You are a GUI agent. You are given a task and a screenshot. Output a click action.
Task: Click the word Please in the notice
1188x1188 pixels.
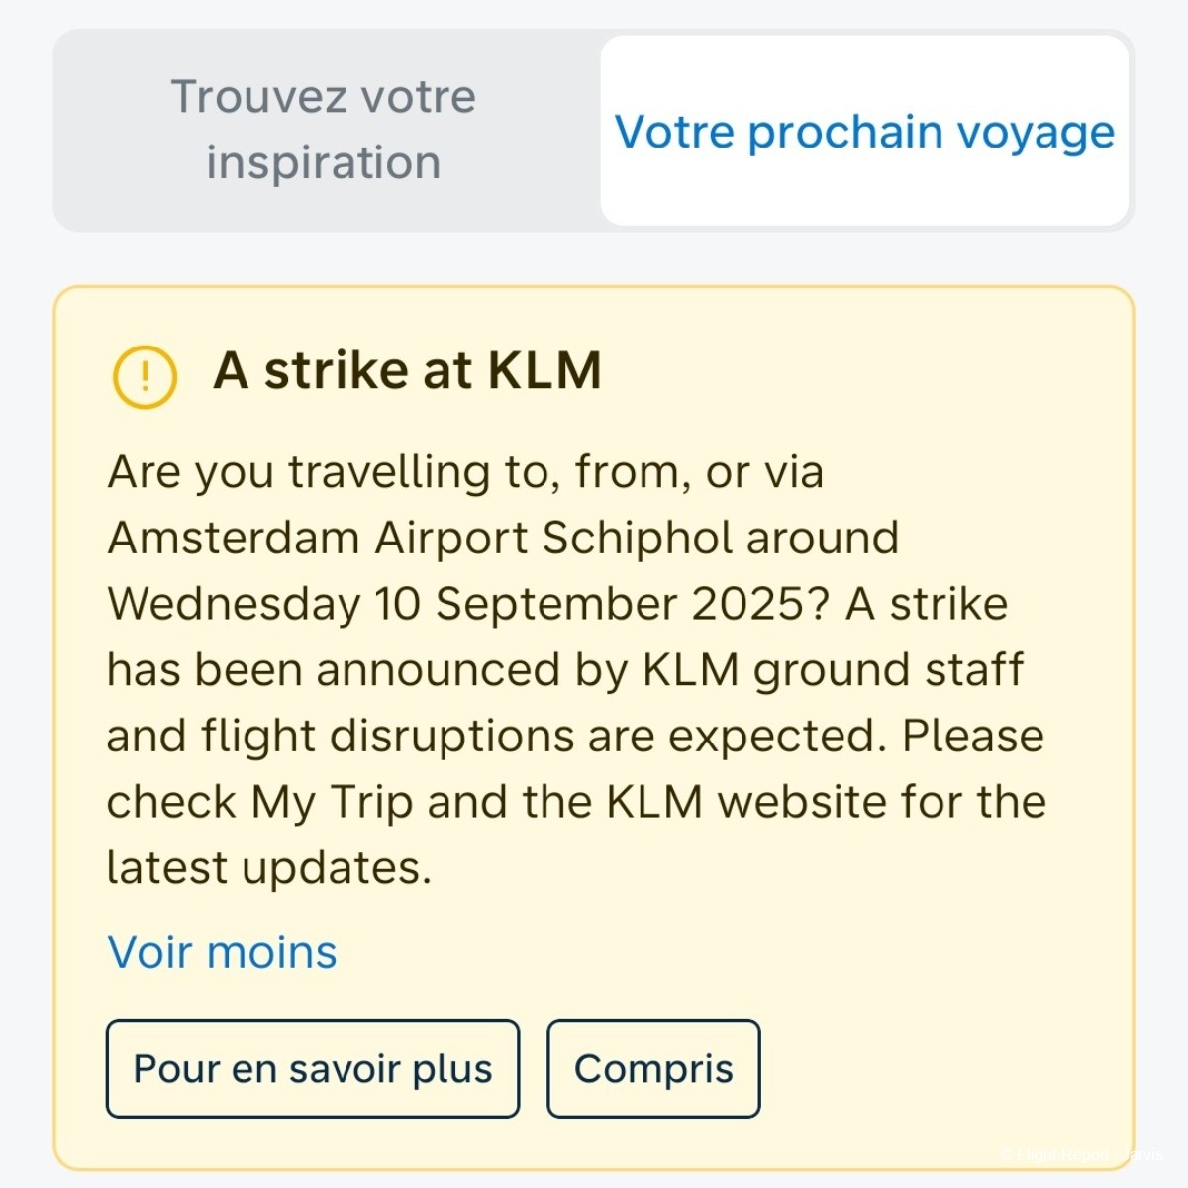point(973,737)
